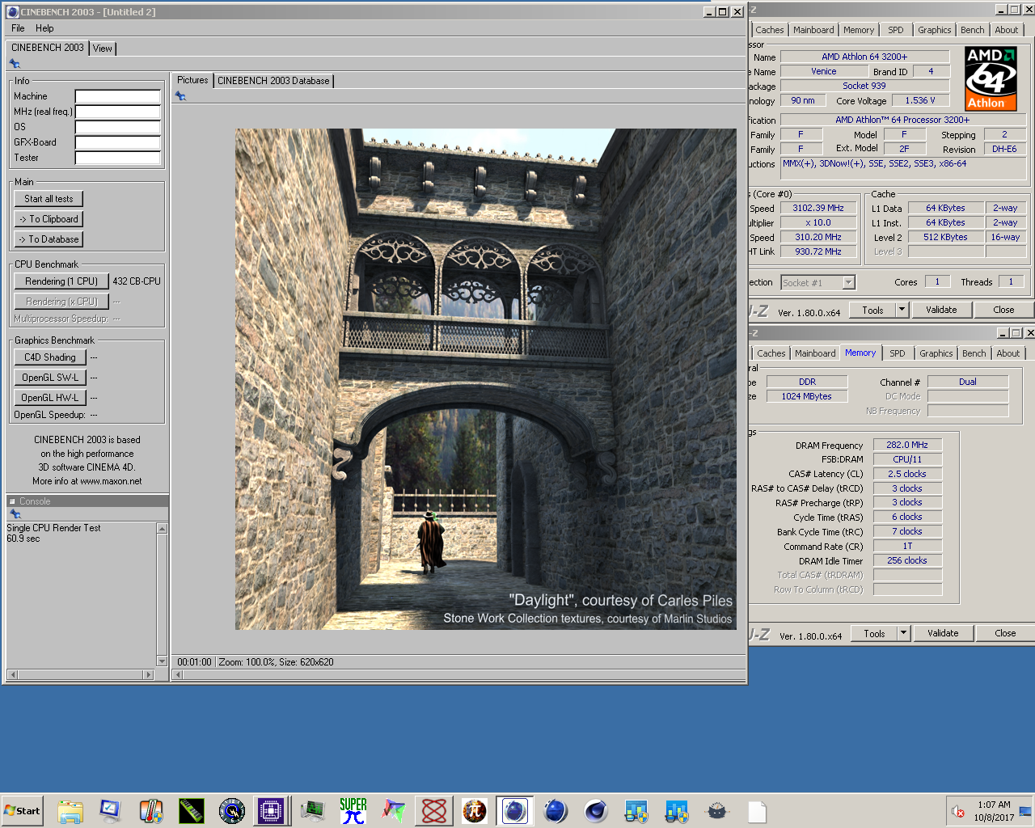Screen dimensions: 1035x828
Task: Click the 282.0 MHz DRAM Frequency value
Action: click(x=907, y=445)
